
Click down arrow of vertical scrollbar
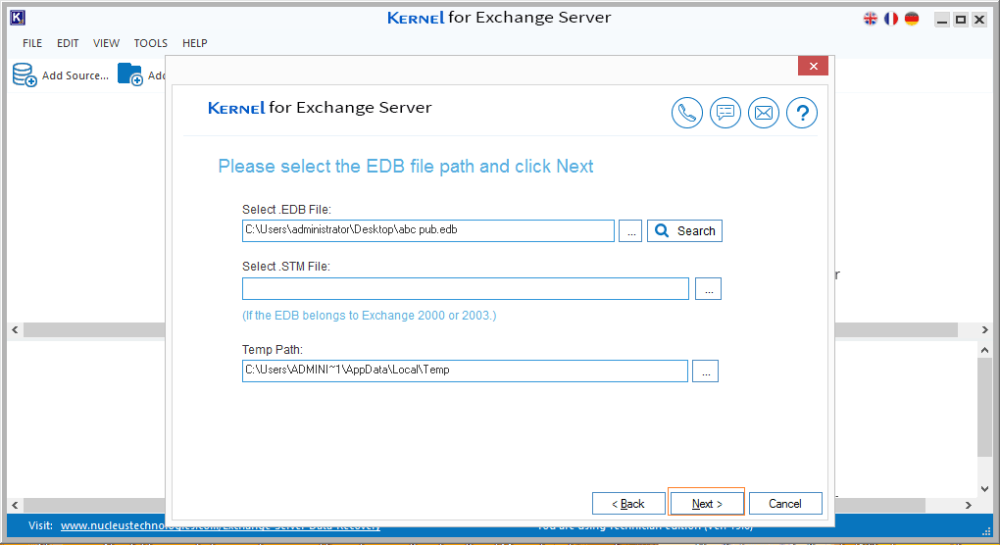click(984, 489)
